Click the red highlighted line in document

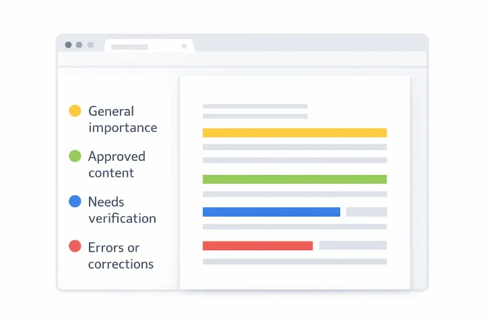coord(257,246)
